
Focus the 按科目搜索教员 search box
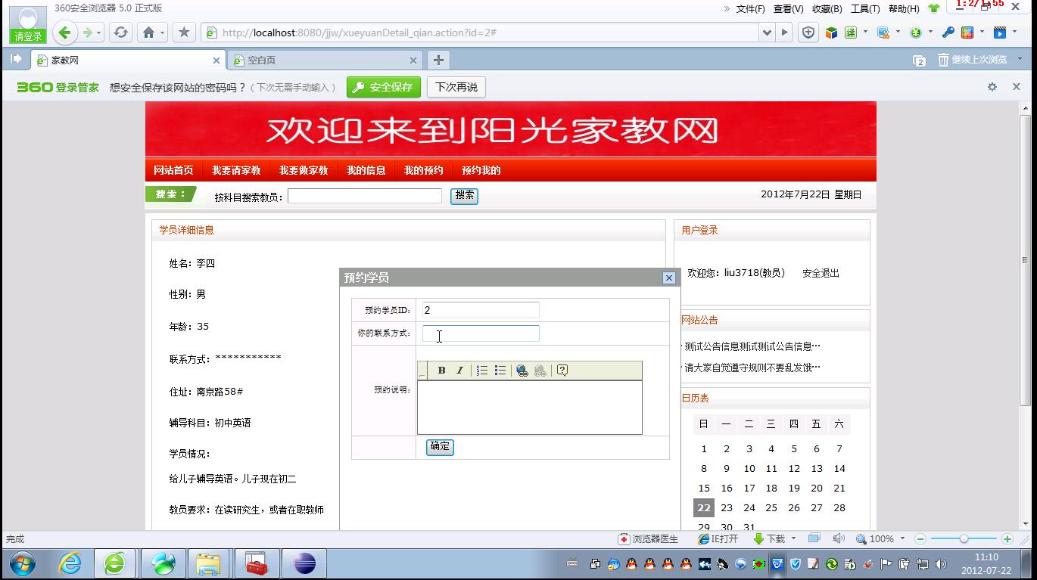[x=365, y=196]
